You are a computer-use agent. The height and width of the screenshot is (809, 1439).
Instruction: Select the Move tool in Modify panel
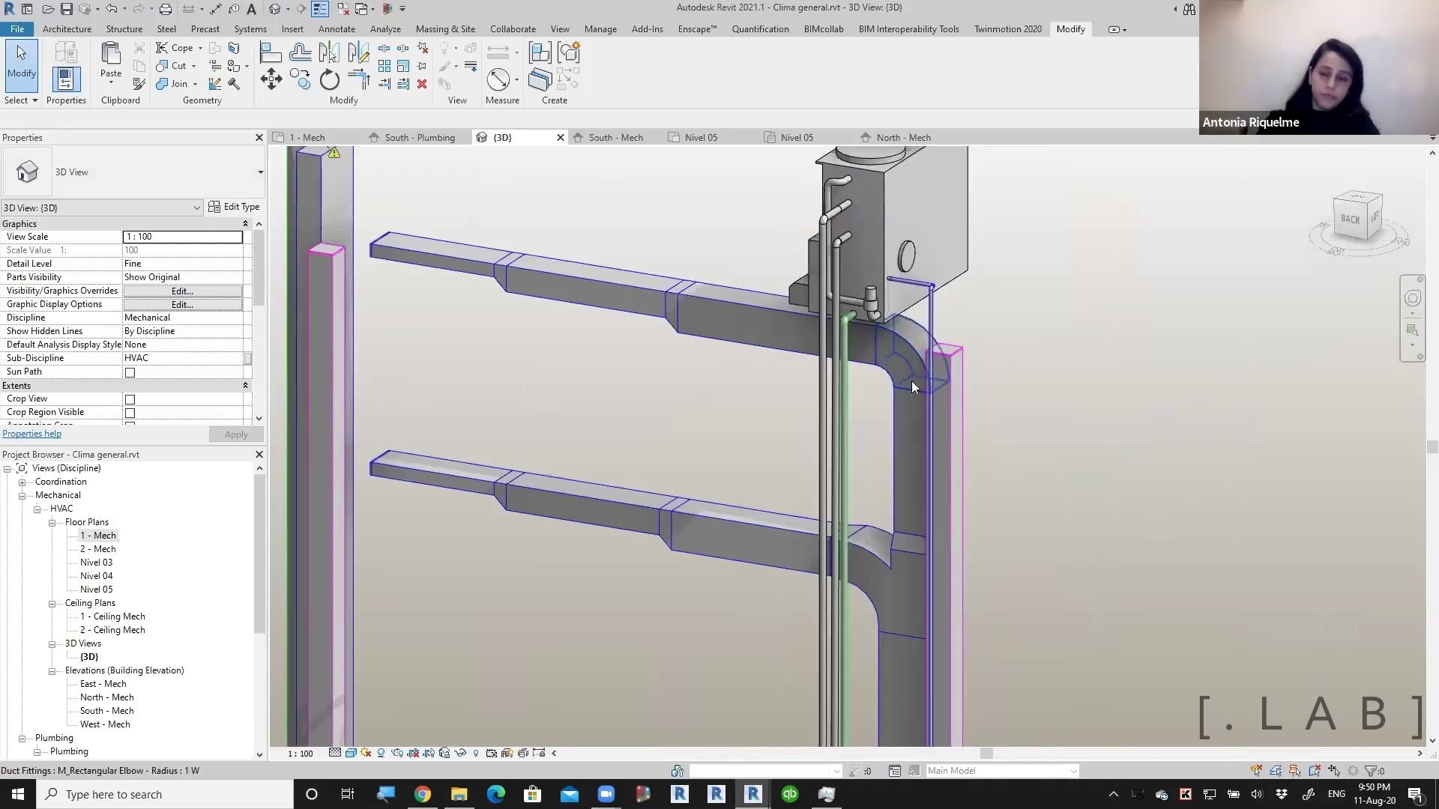point(271,79)
